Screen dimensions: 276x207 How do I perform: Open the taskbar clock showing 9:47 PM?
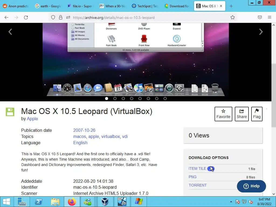(x=264, y=202)
